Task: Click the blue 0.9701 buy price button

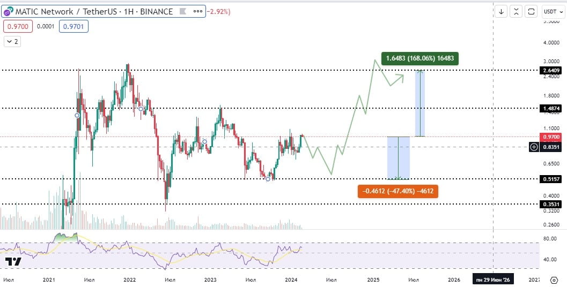Action: (x=74, y=26)
